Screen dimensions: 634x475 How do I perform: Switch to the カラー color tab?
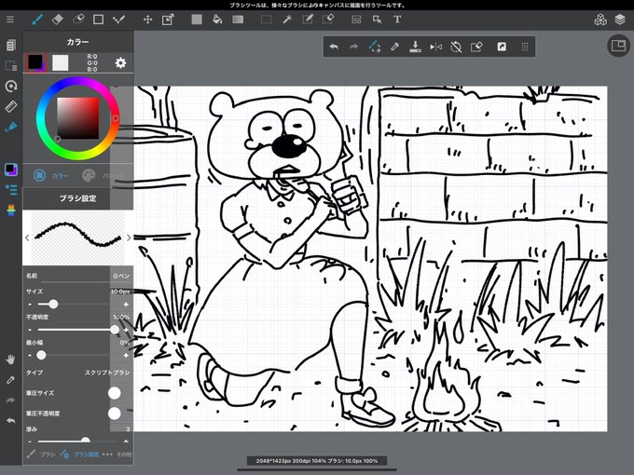pos(51,175)
